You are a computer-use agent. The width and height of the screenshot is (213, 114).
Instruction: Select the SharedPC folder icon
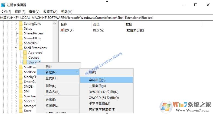[x=21, y=43]
